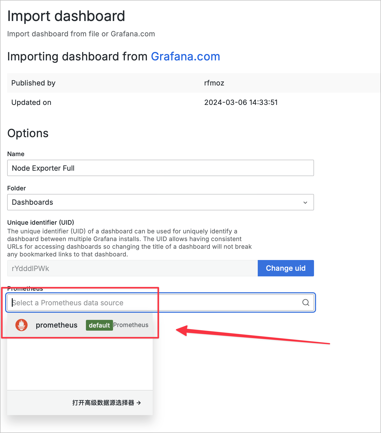Click the Options heading
Viewport: 381px width, 433px height.
pyautogui.click(x=28, y=133)
